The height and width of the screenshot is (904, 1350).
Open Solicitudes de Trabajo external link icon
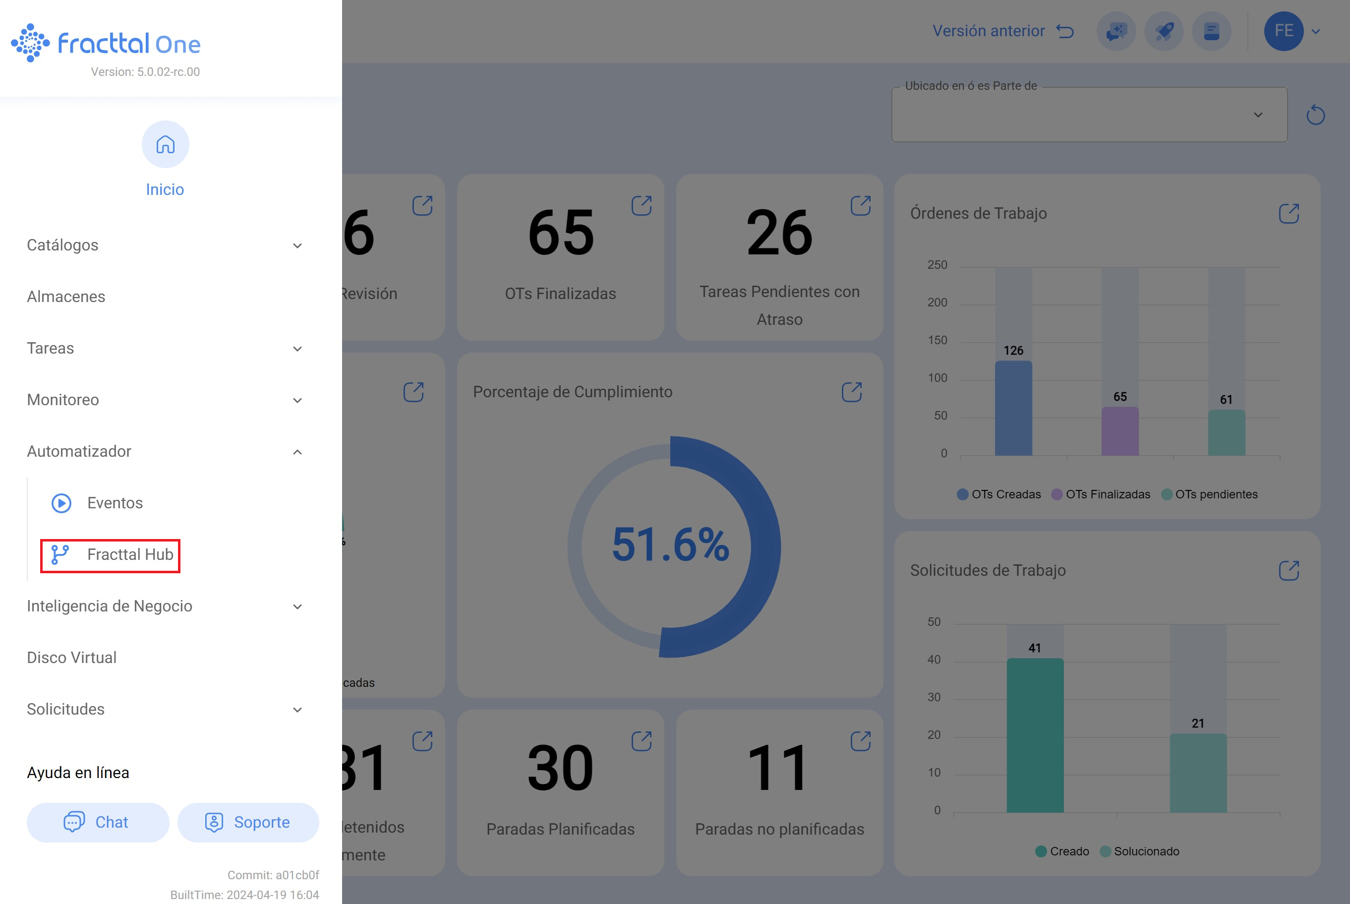click(x=1289, y=571)
